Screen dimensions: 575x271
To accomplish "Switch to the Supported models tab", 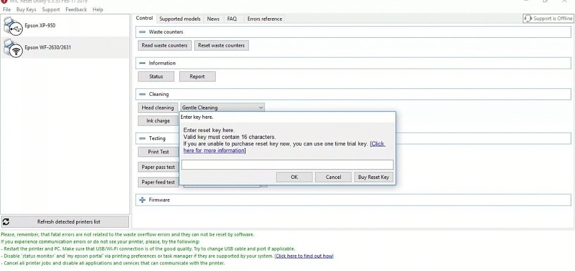I will pyautogui.click(x=180, y=19).
